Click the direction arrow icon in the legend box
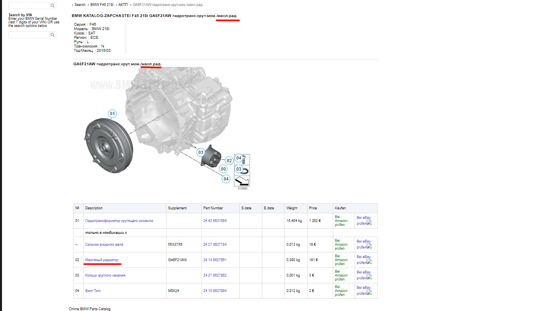 pyautogui.click(x=242, y=181)
